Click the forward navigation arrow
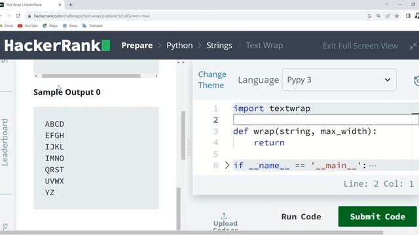This screenshot has width=419, height=235. 9,16
